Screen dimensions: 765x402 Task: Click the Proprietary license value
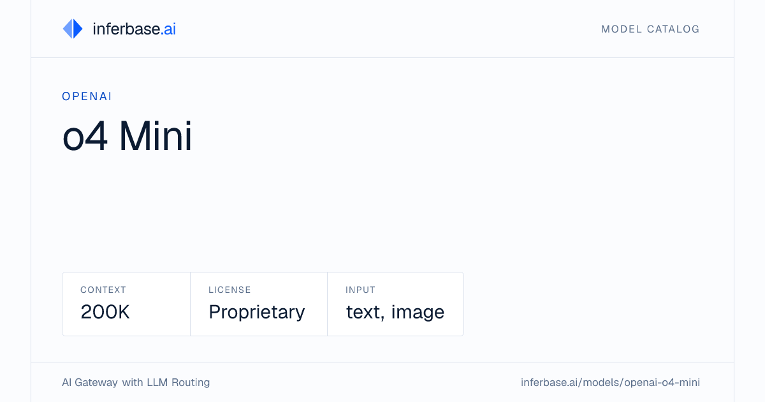pos(257,312)
